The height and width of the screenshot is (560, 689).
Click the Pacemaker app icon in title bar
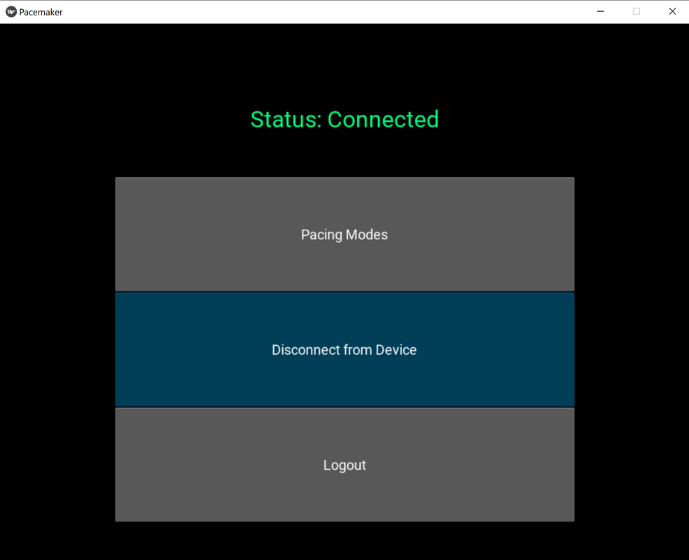(x=11, y=12)
